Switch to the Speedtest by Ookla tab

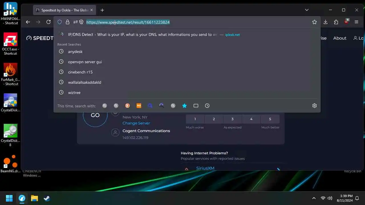point(65,10)
